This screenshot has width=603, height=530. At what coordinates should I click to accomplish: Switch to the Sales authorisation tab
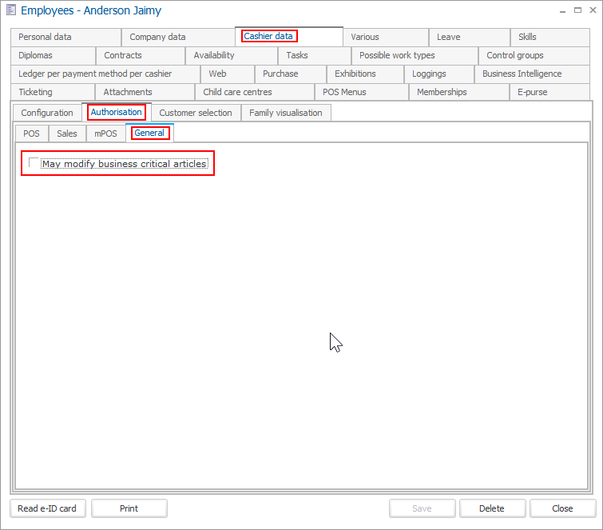click(x=67, y=133)
